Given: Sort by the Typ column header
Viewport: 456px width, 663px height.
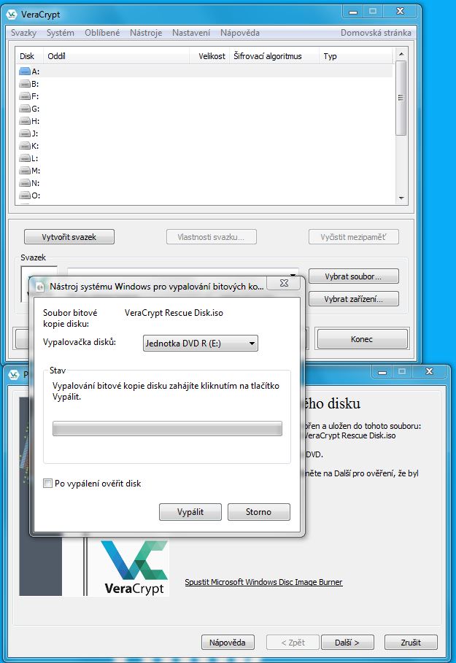Looking at the screenshot, I should tap(356, 56).
